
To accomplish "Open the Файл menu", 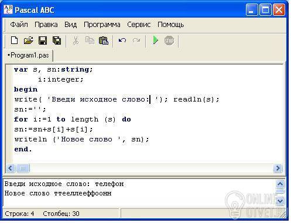I will tap(19, 25).
